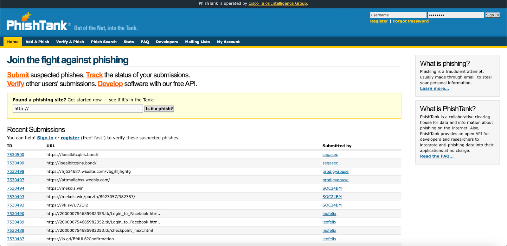This screenshot has width=507, height=246.
Task: Click the Develop headline link
Action: [x=110, y=84]
